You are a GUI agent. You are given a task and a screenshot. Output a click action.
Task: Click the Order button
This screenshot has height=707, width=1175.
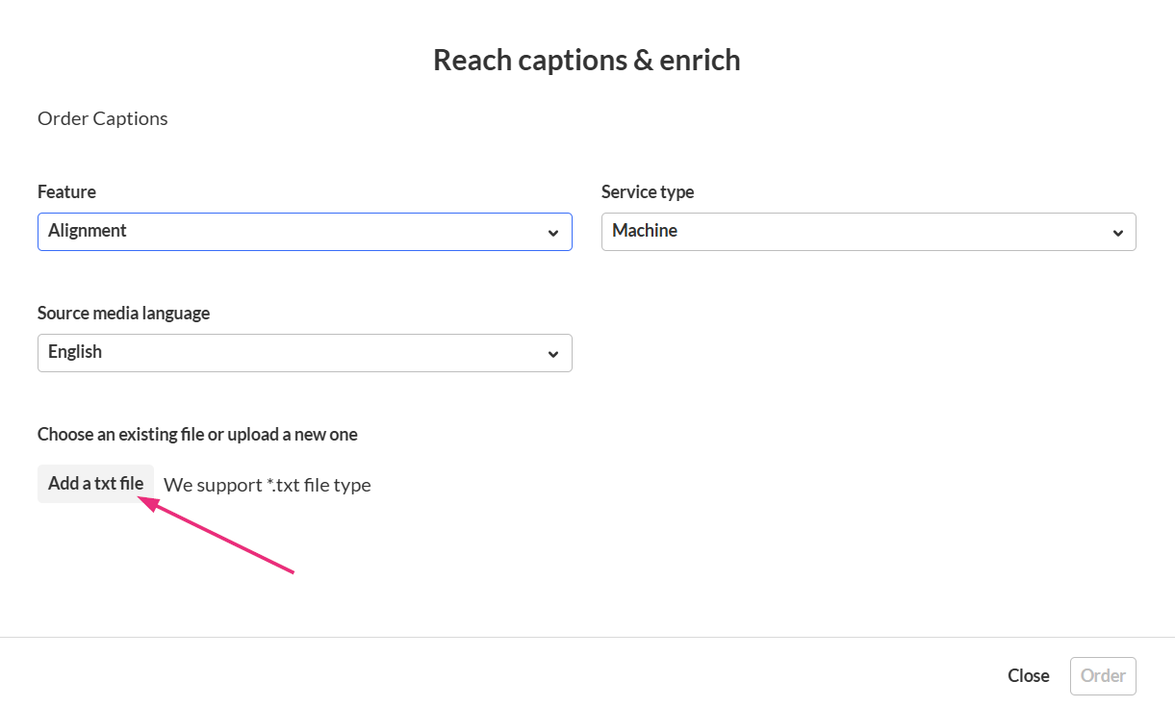pyautogui.click(x=1103, y=676)
